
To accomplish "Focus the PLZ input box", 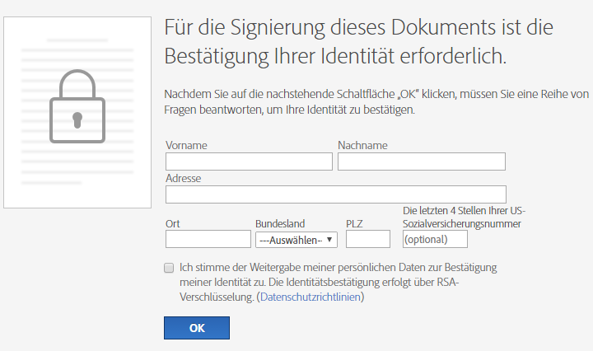I will (x=367, y=239).
